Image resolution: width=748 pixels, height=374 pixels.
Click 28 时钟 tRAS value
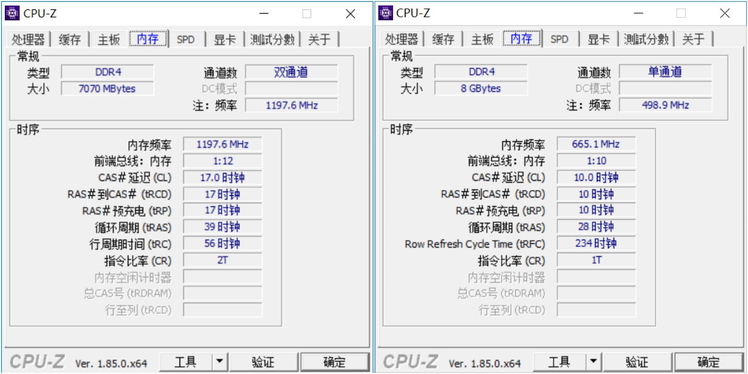point(596,226)
